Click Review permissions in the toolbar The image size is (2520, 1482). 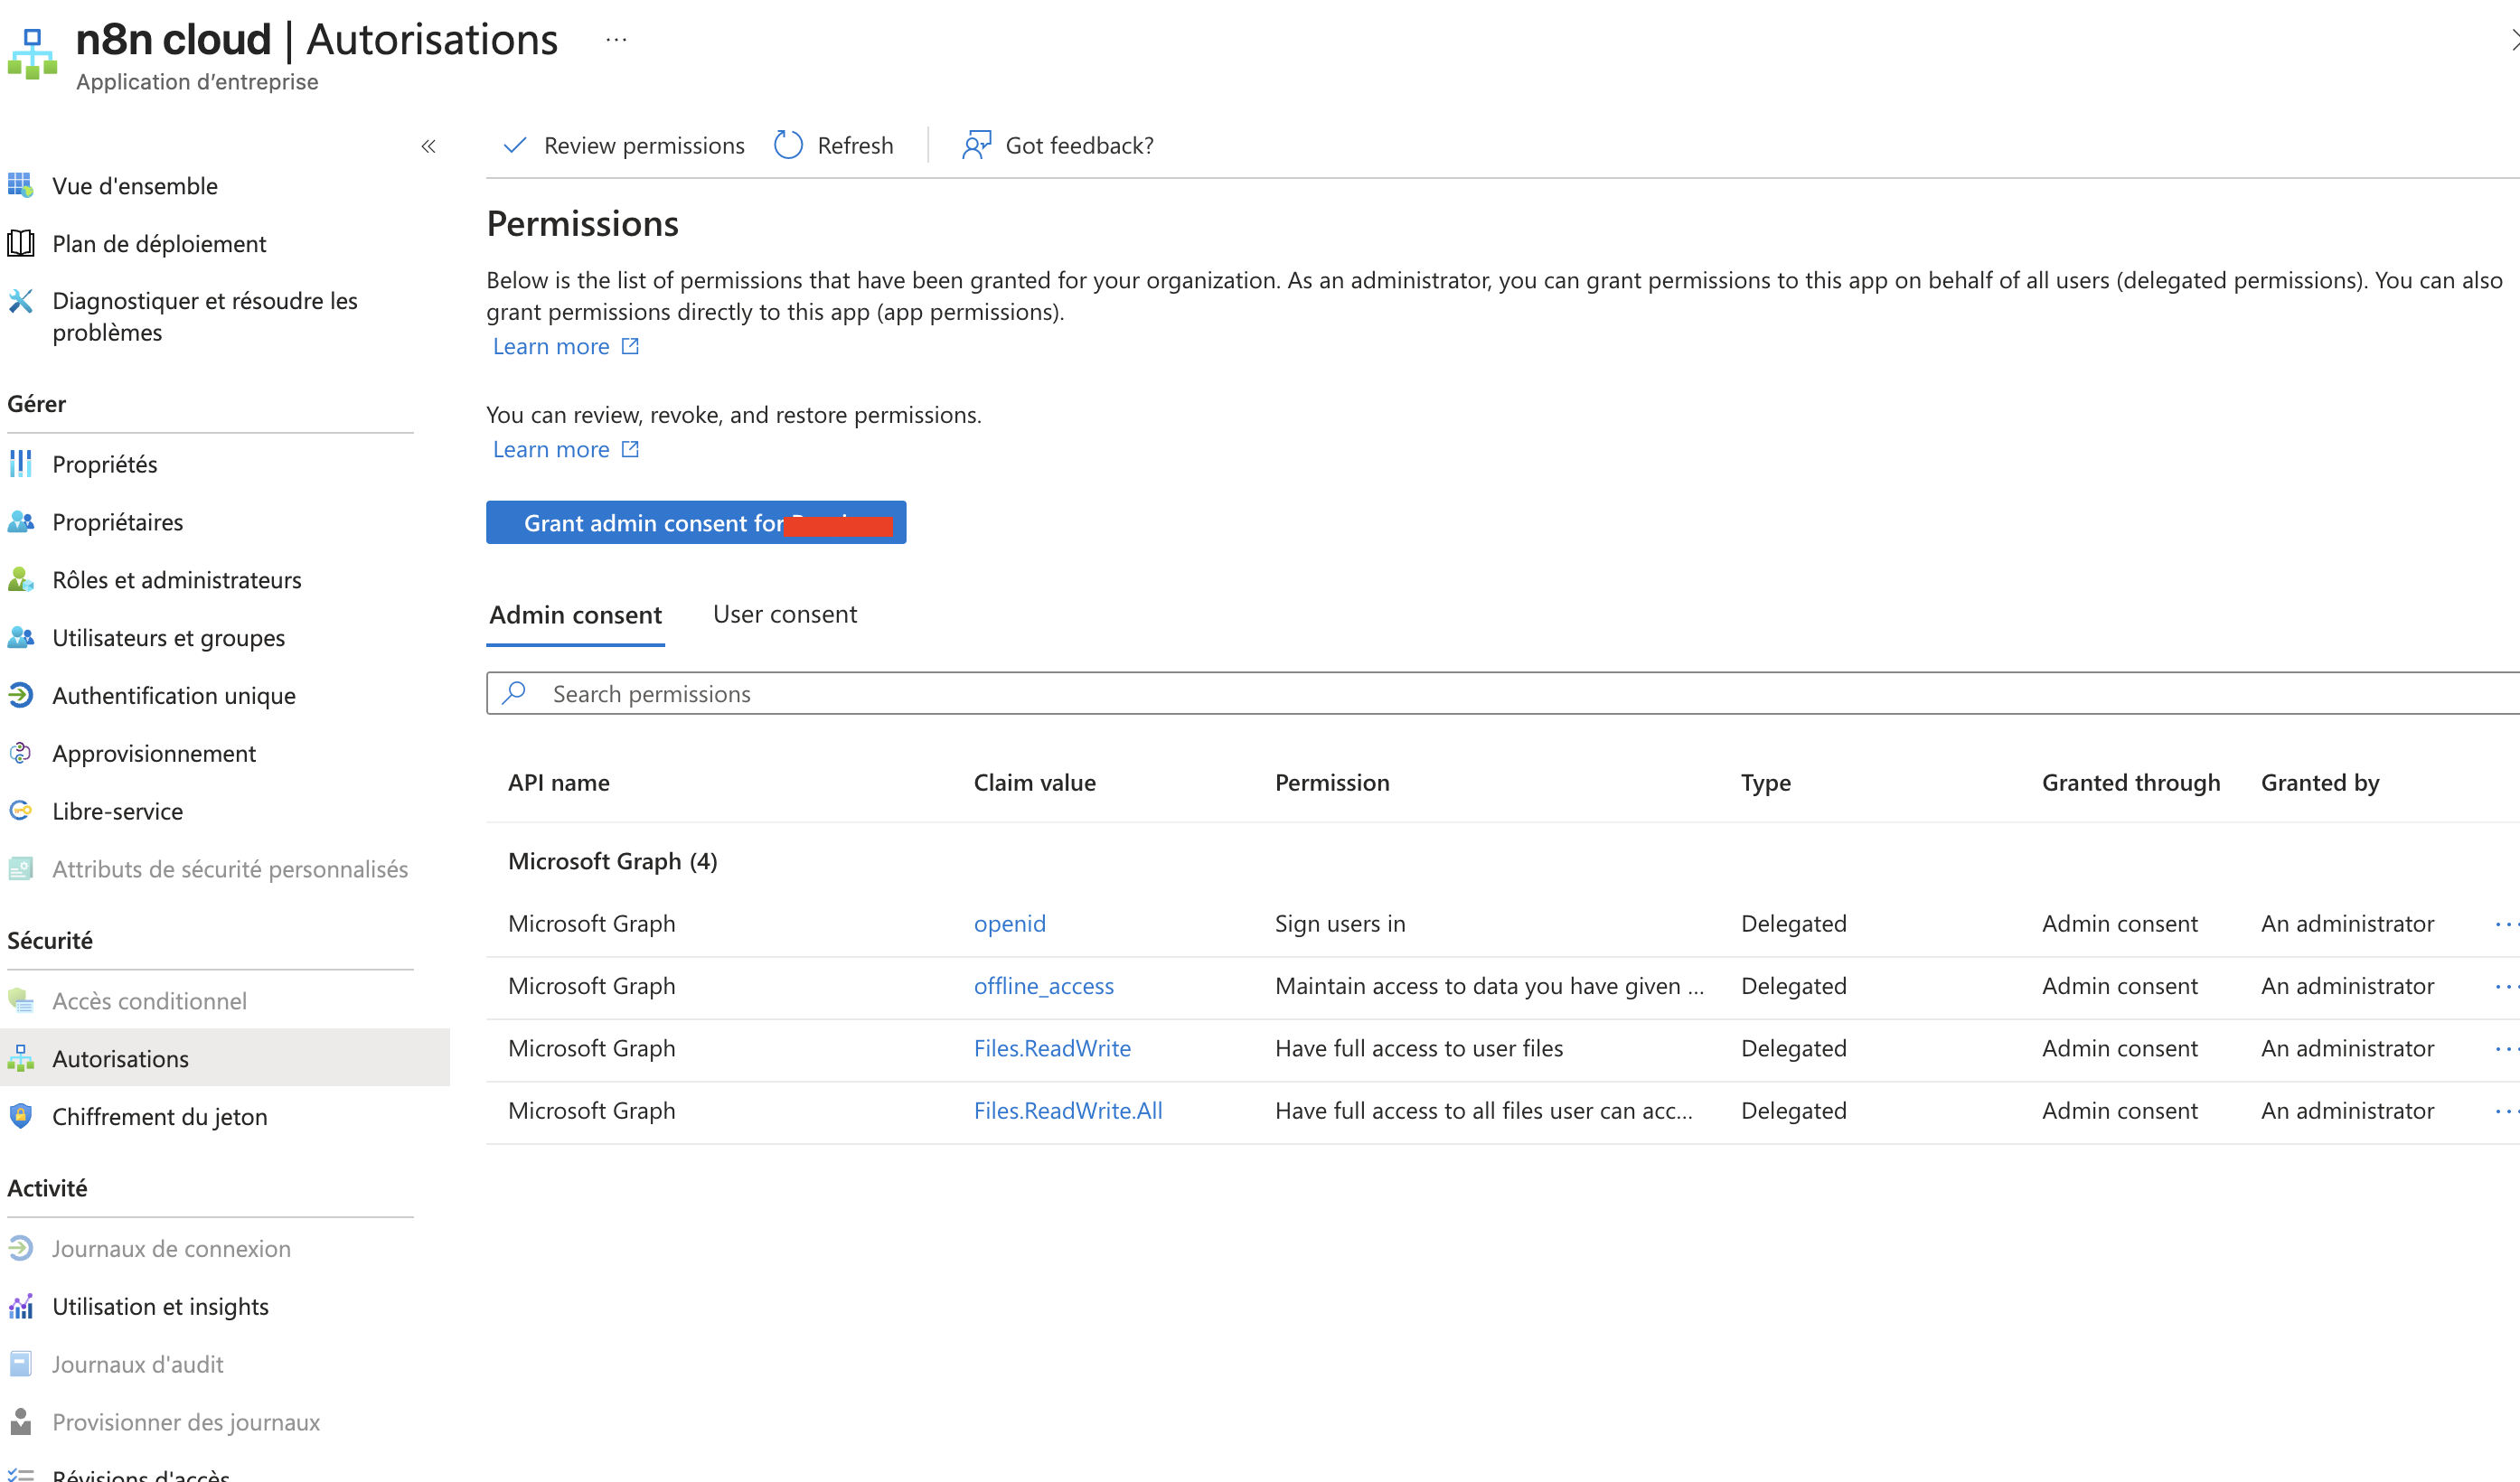coord(625,146)
